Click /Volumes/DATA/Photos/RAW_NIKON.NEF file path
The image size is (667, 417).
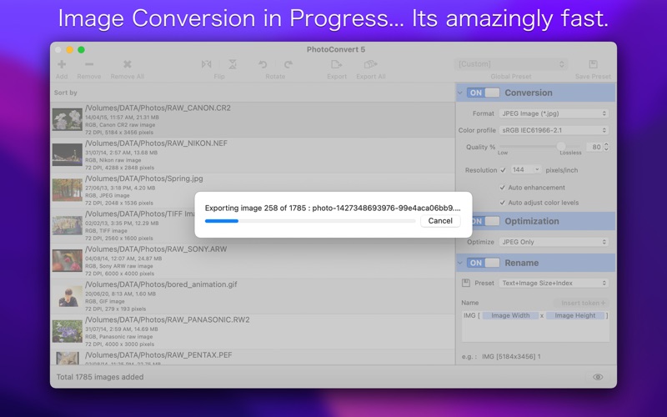coord(156,143)
